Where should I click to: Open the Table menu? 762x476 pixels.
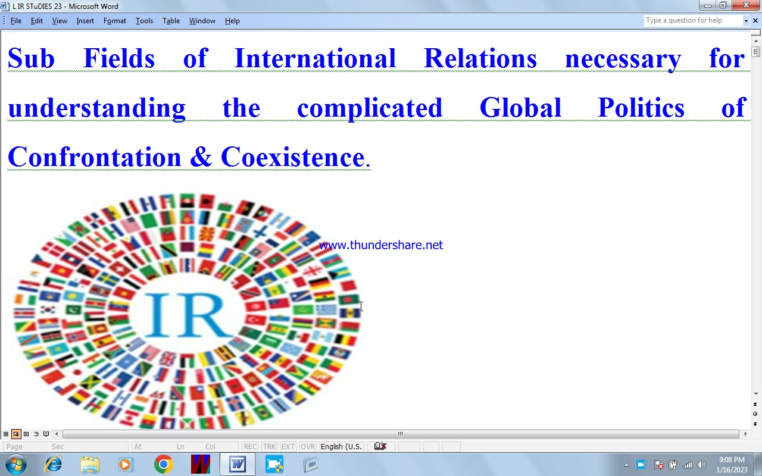click(171, 20)
